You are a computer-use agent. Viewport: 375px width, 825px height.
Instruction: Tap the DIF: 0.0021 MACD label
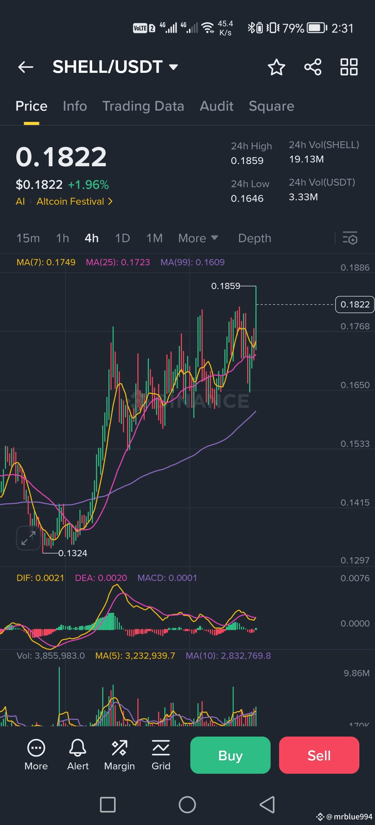tap(40, 578)
